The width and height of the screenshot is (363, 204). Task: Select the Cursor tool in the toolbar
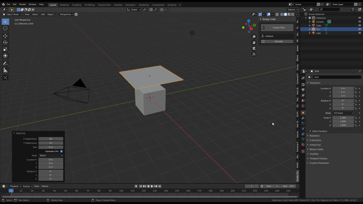coord(5,28)
